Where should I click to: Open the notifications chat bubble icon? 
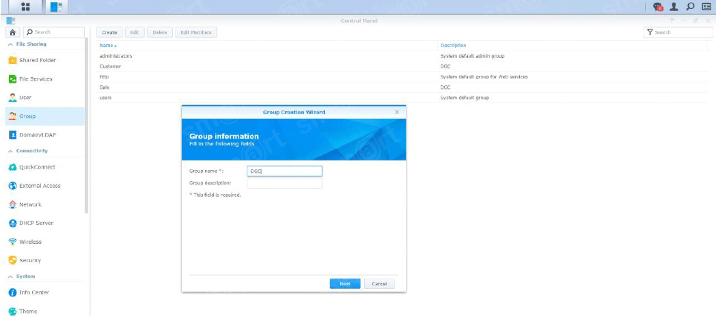click(x=658, y=6)
